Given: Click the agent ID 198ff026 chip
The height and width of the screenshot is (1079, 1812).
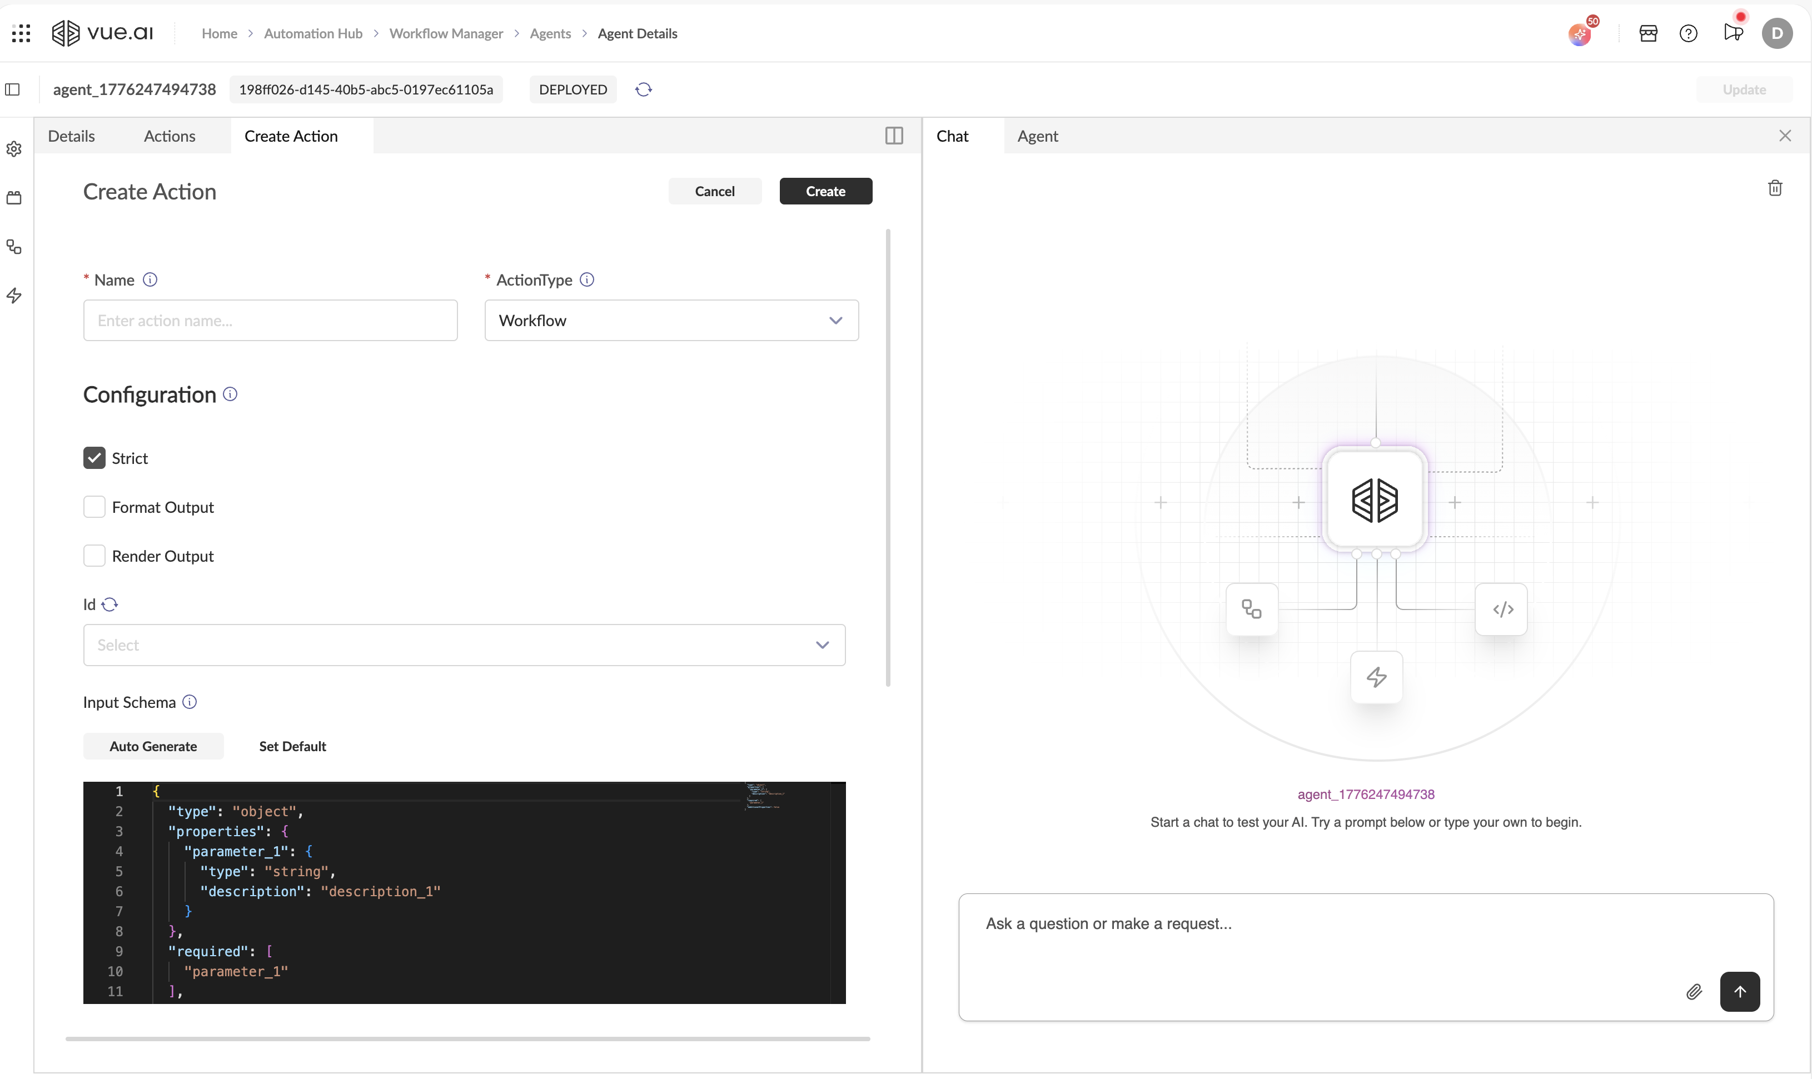Looking at the screenshot, I should (366, 89).
